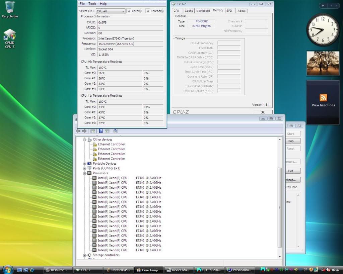Click the scroll-down arrow in Device Manager list
Viewport: 343px width, 274px height.
pos(279,257)
